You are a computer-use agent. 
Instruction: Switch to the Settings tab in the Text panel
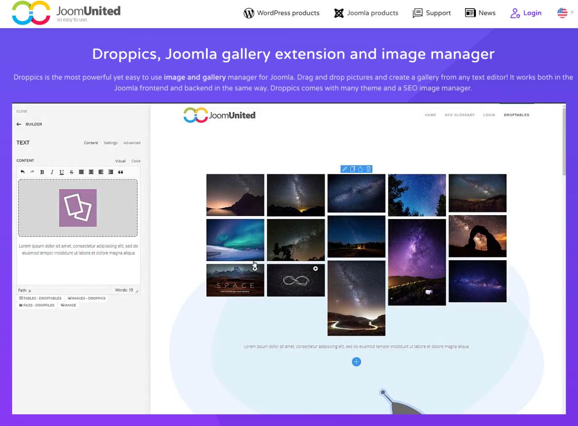click(x=110, y=143)
